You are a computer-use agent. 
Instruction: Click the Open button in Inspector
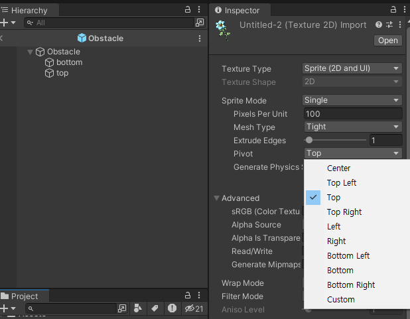(387, 40)
